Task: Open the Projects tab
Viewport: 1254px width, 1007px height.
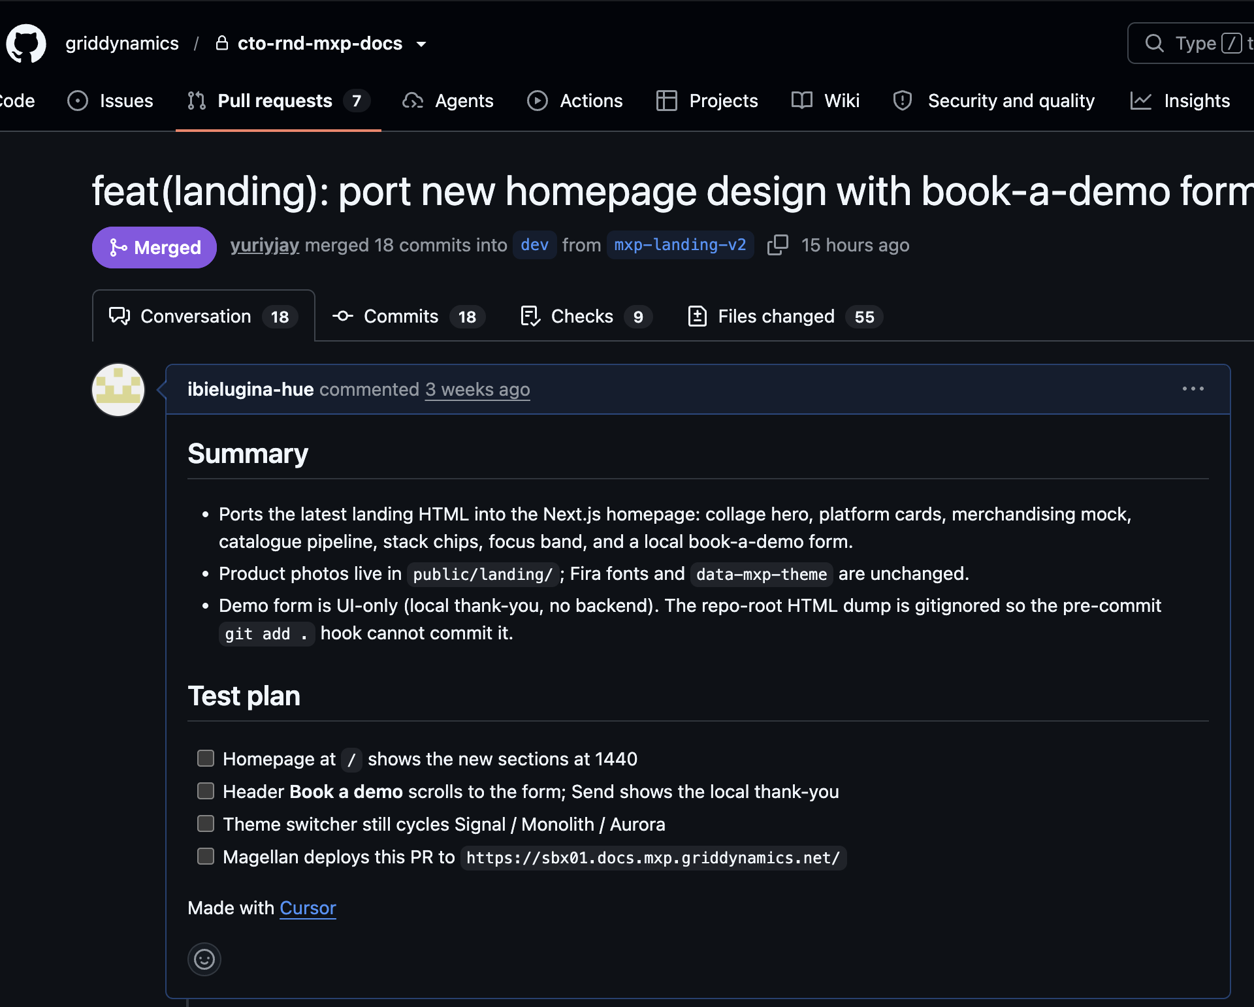Action: point(707,101)
